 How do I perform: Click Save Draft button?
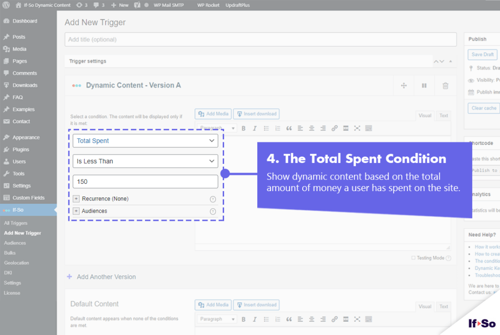point(482,55)
